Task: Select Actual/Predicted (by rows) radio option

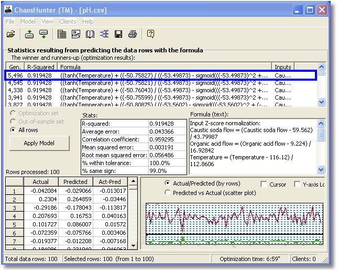Action: click(x=168, y=183)
